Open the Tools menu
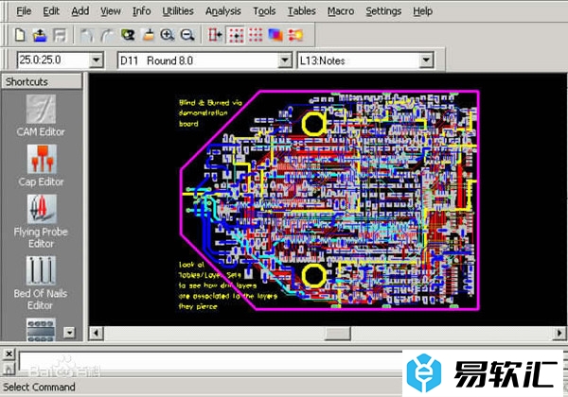This screenshot has width=568, height=397. (264, 11)
